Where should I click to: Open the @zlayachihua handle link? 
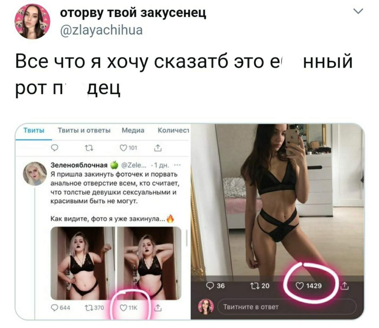(x=101, y=30)
